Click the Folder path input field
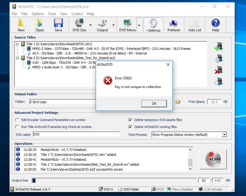 (x=63, y=102)
